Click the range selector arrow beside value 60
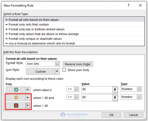148x121 pixels. point(115,97)
